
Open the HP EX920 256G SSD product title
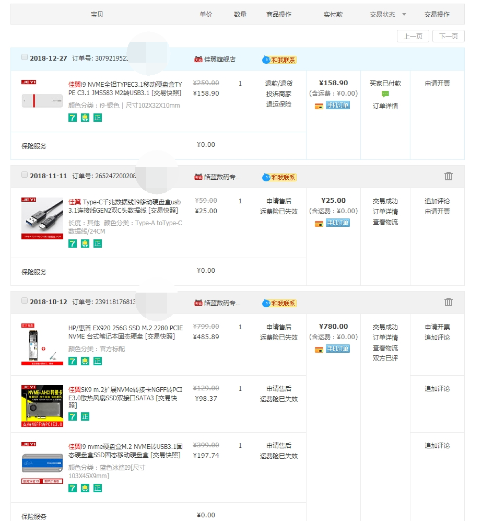click(125, 332)
